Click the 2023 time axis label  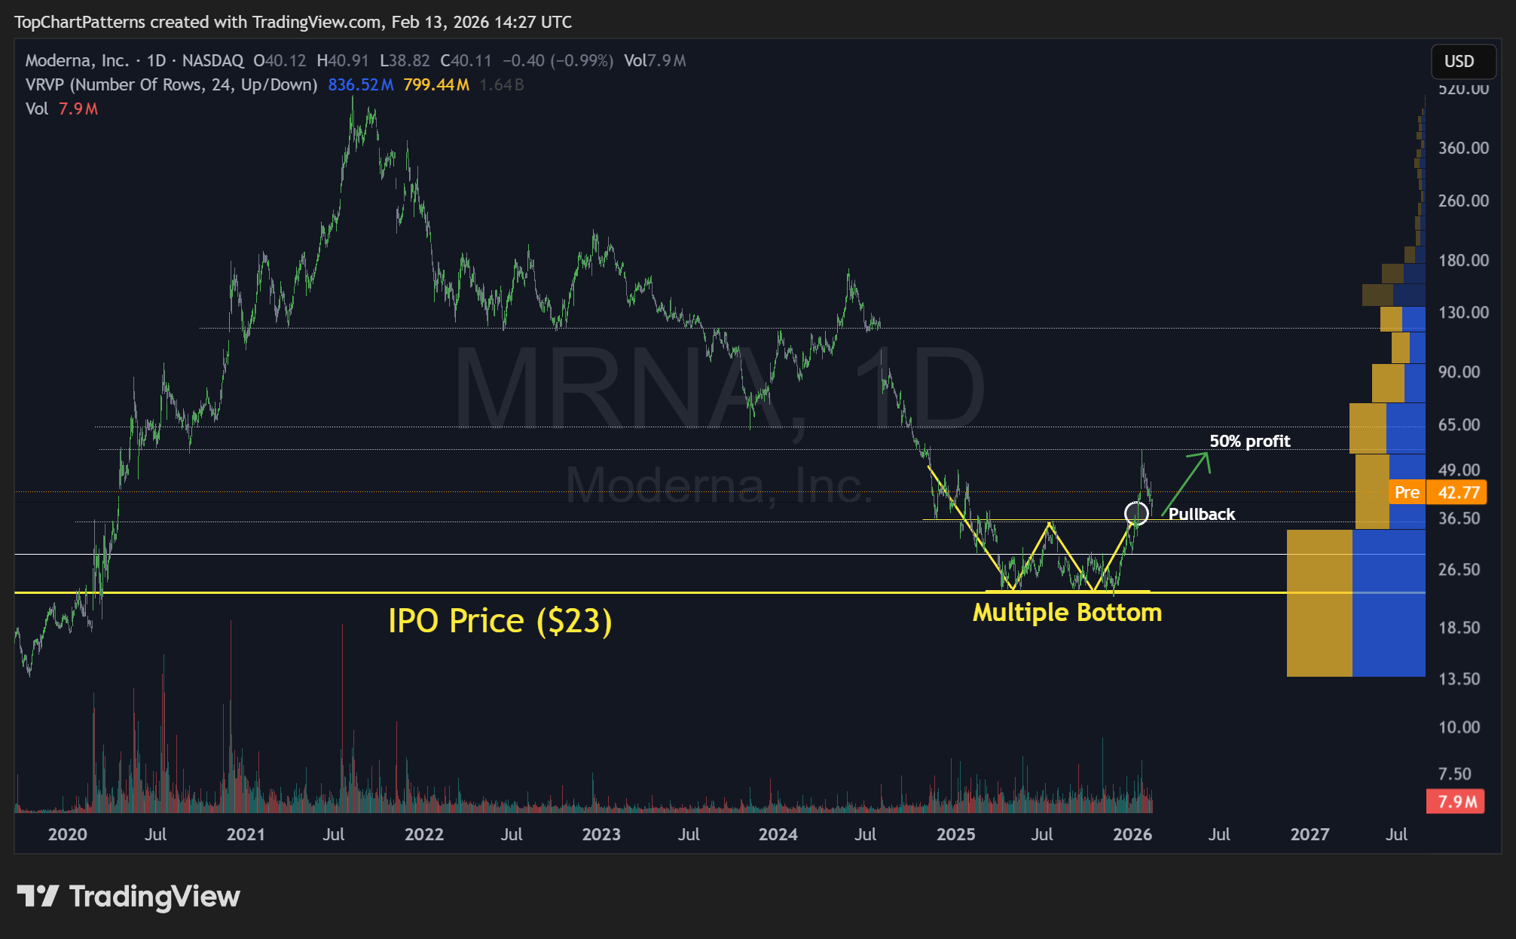coord(601,834)
